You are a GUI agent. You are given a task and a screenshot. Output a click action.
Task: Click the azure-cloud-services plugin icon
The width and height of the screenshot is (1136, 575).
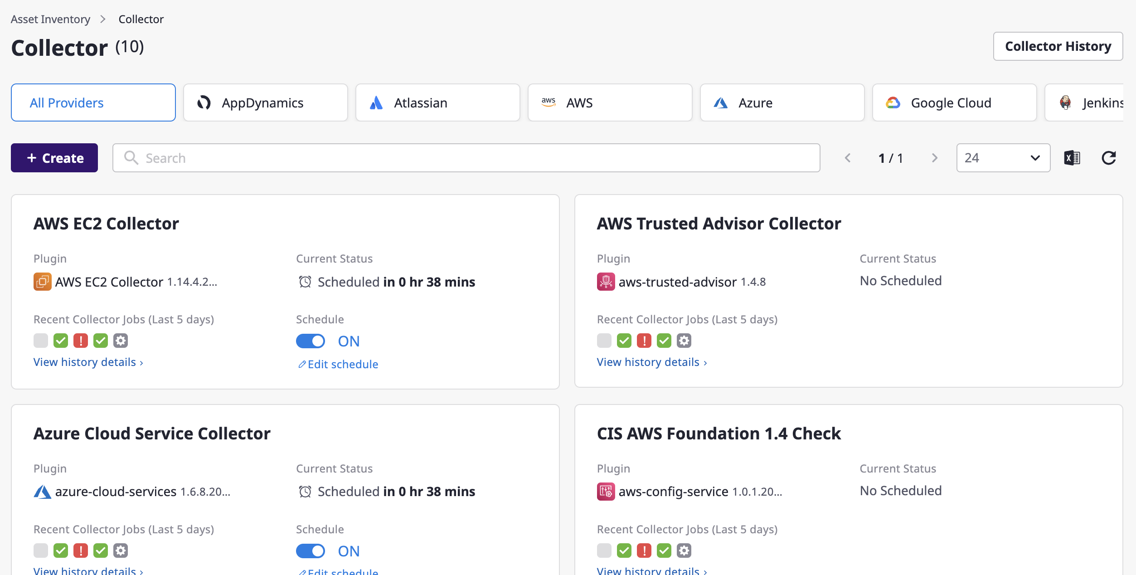[x=42, y=491]
